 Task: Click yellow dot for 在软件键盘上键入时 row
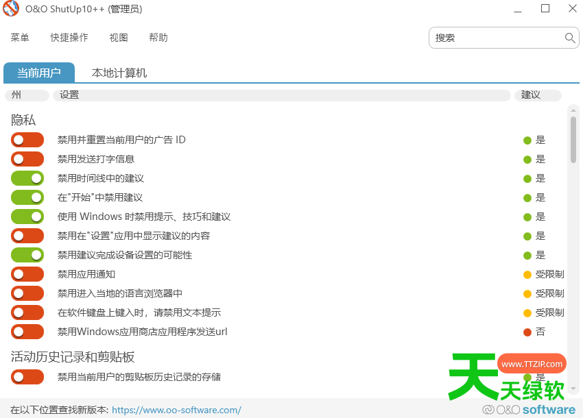pyautogui.click(x=527, y=313)
